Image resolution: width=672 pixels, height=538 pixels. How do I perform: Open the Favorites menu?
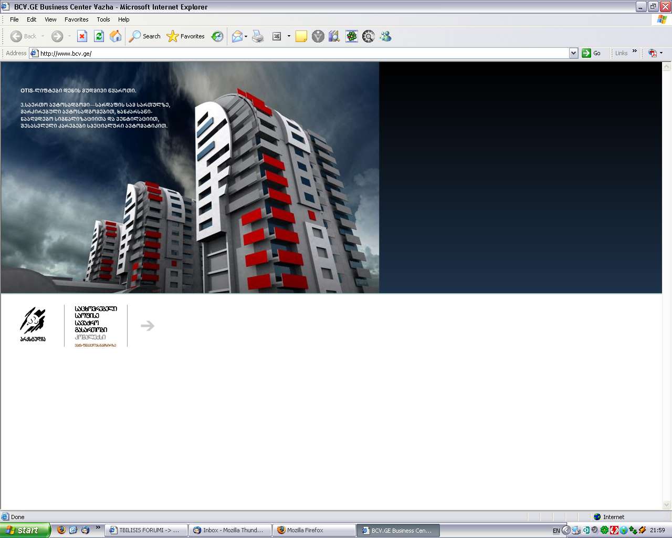click(x=76, y=19)
